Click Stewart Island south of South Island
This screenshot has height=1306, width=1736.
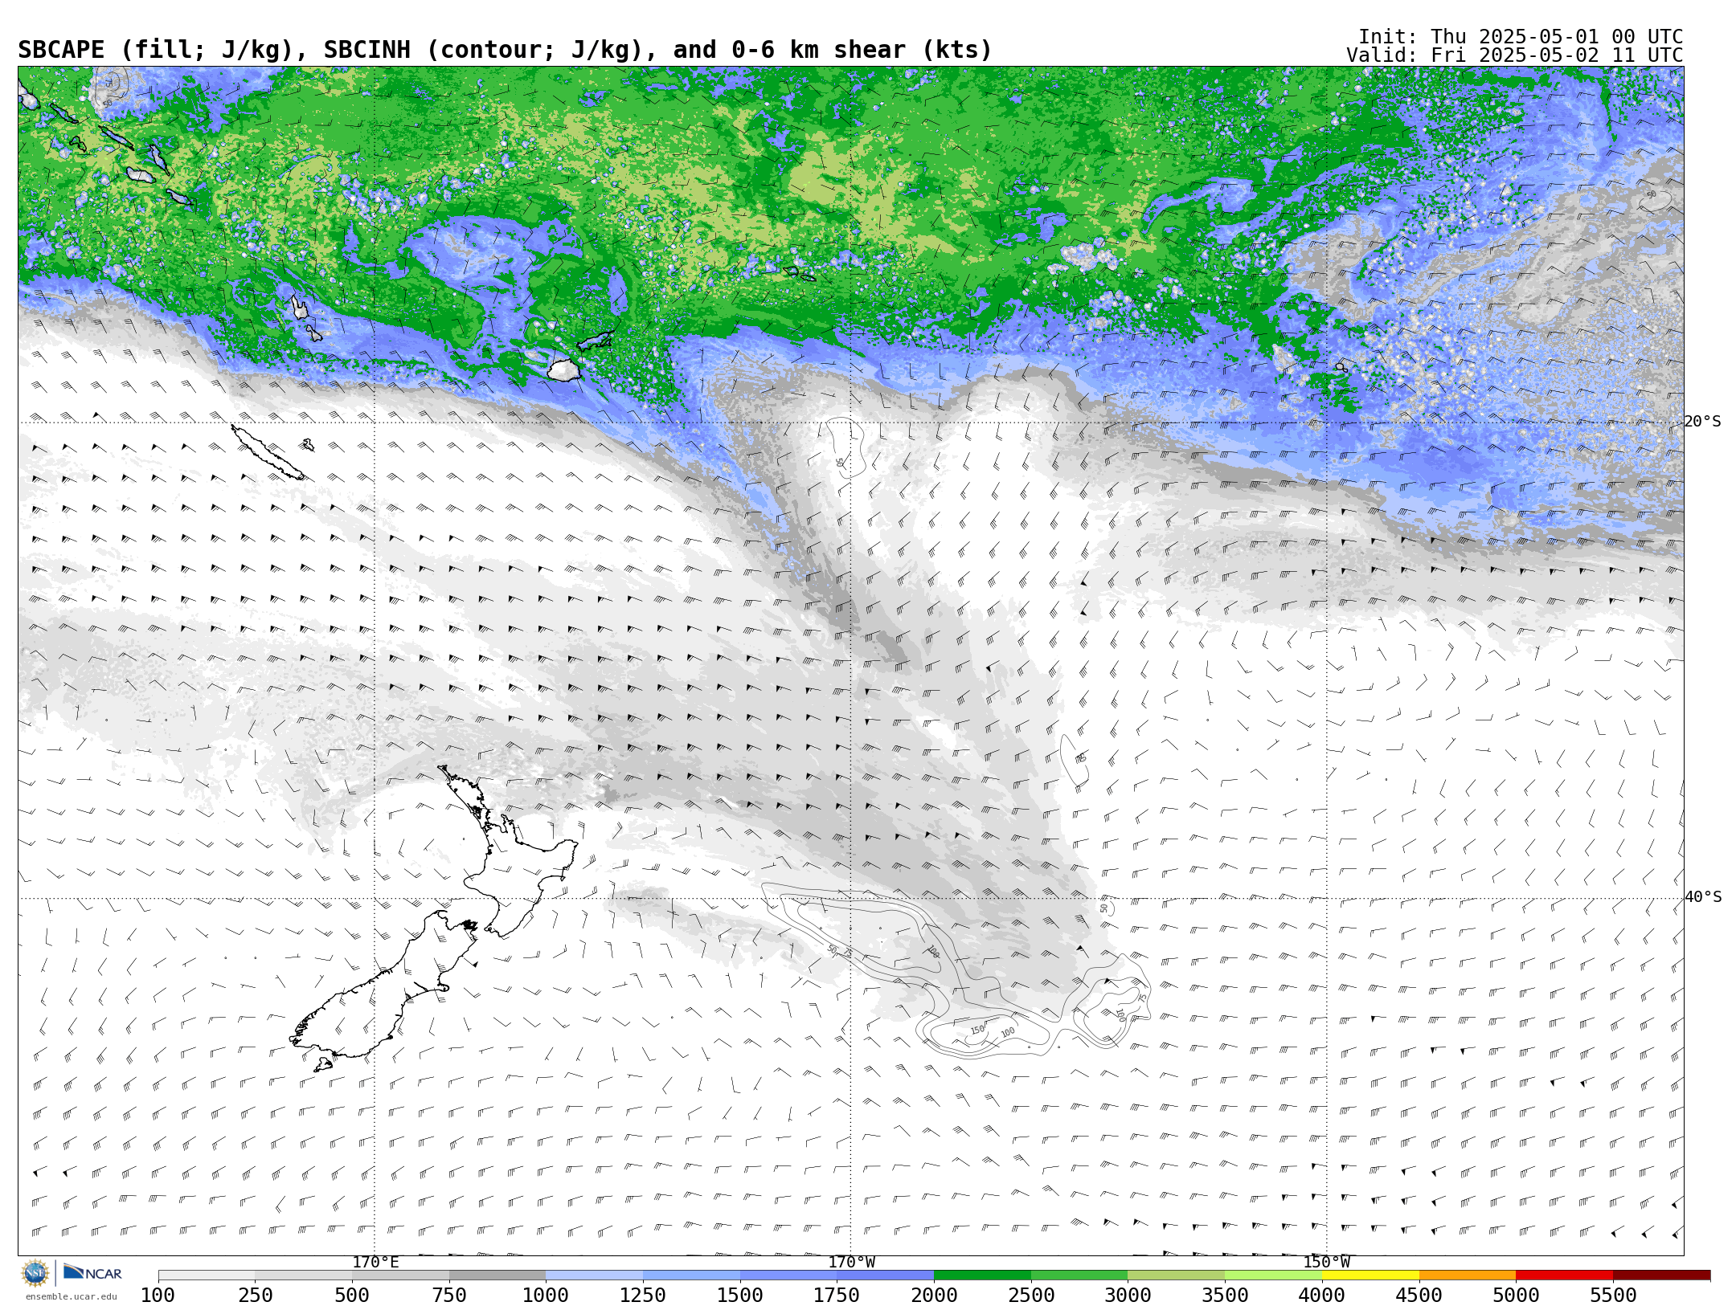(x=323, y=1064)
